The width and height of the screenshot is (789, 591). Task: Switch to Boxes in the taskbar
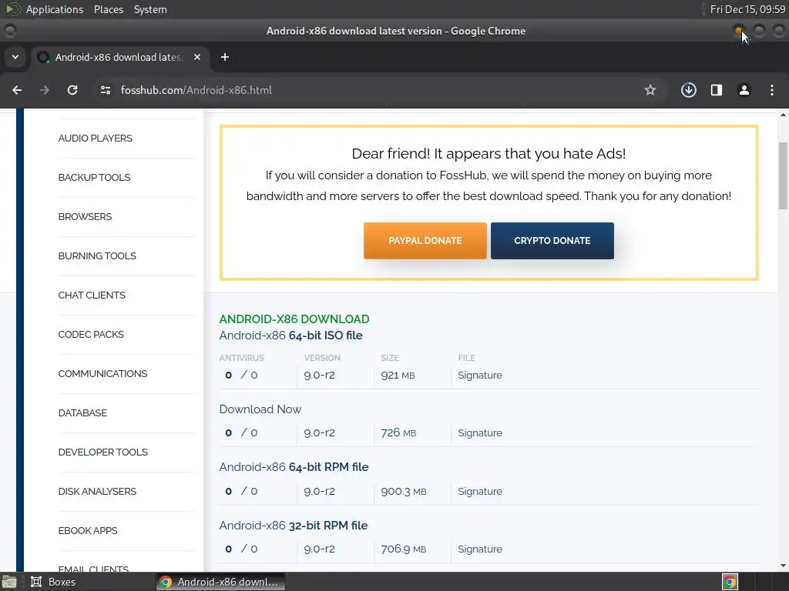(x=53, y=582)
